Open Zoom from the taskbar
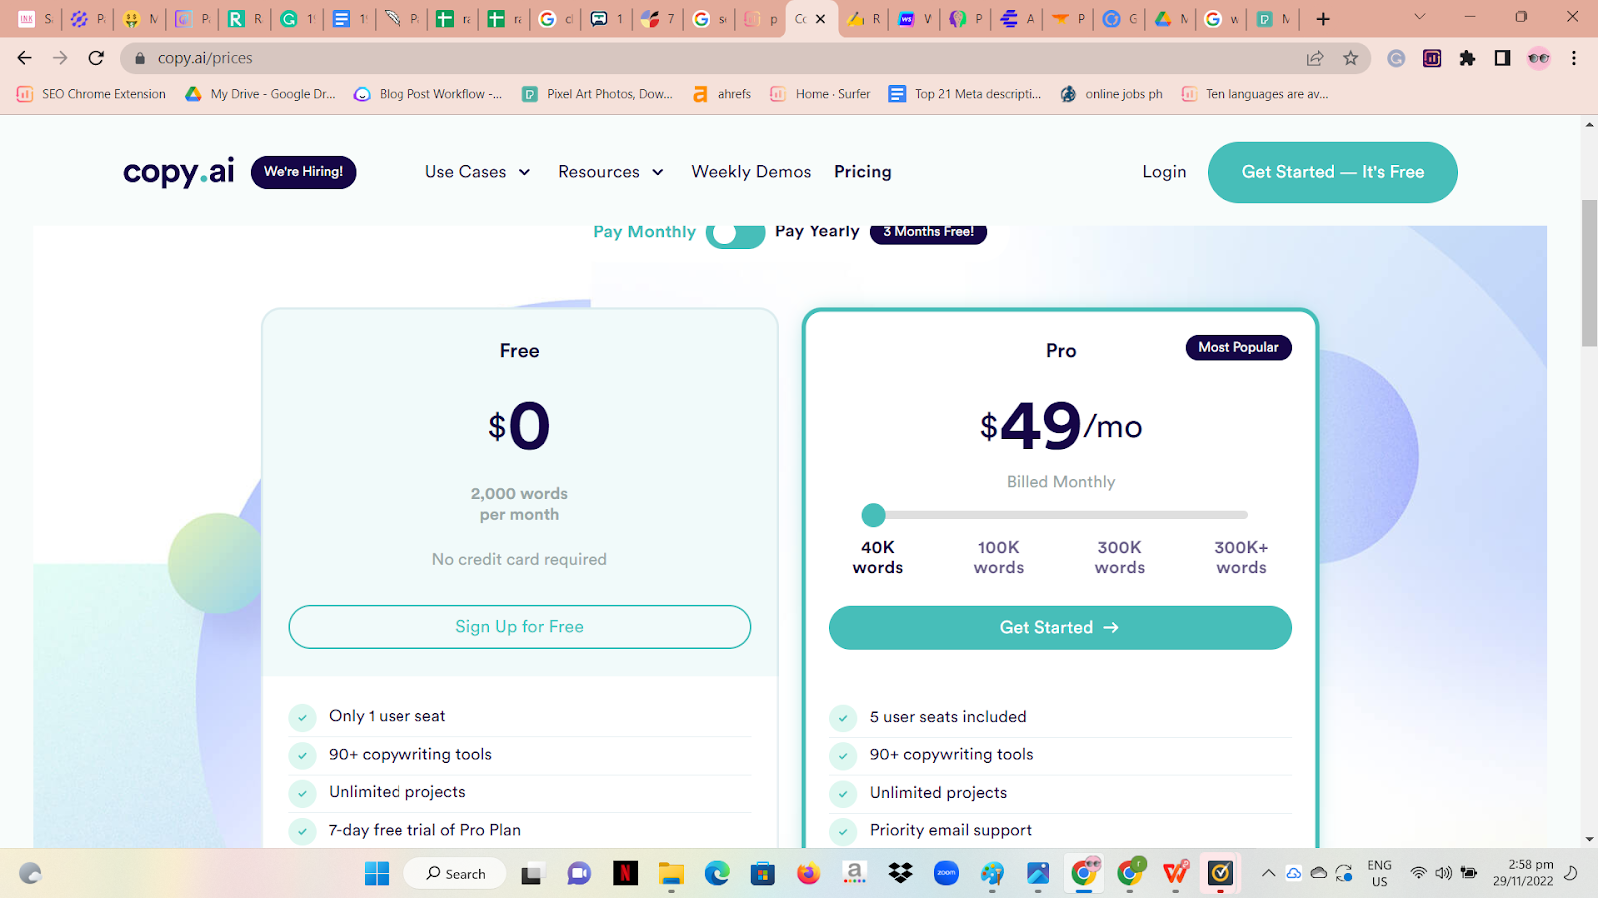The image size is (1598, 898). pyautogui.click(x=946, y=874)
